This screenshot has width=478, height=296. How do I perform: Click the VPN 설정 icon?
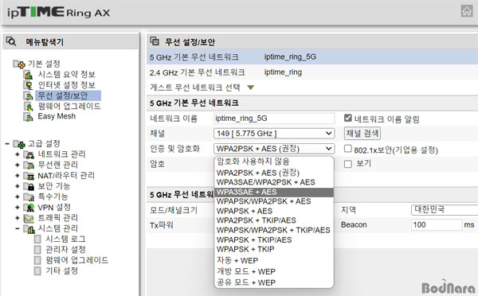[29, 208]
